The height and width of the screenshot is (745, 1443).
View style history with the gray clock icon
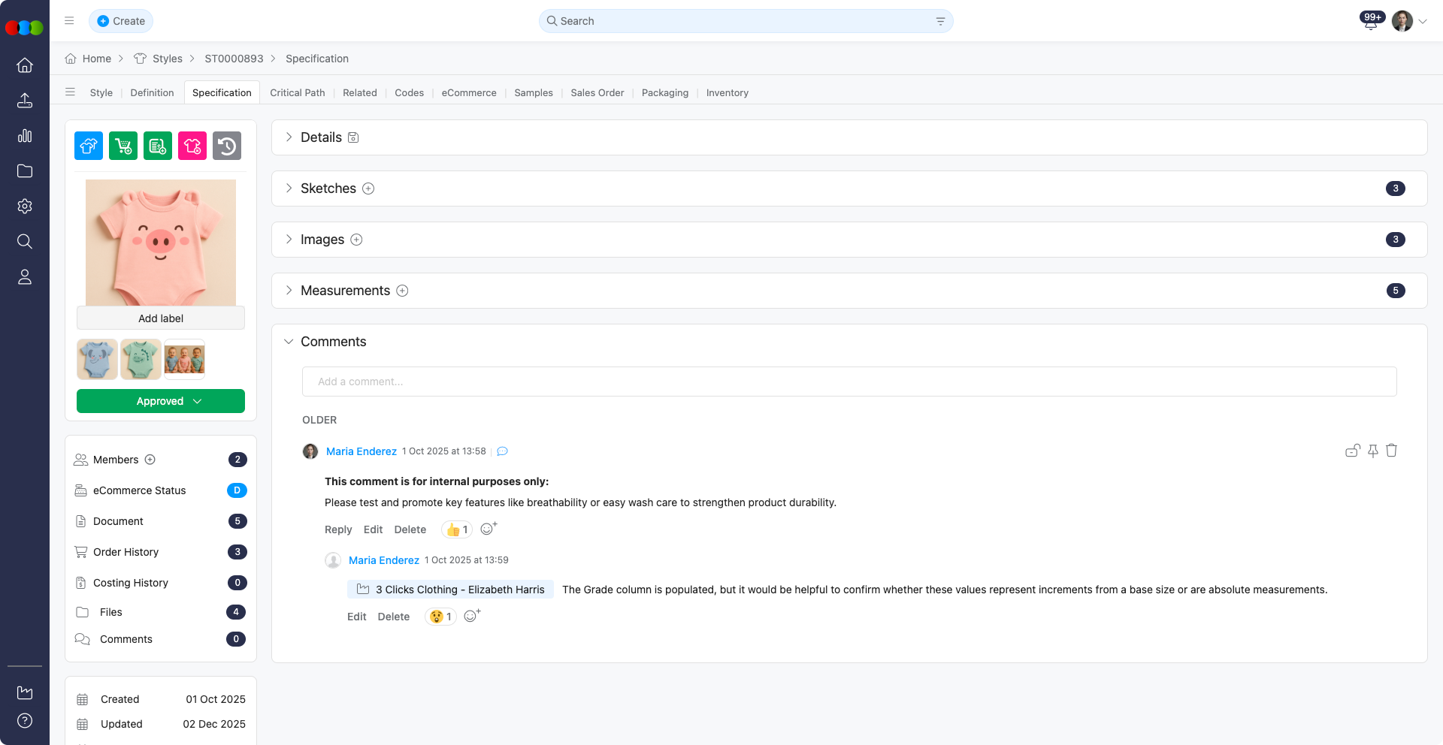pyautogui.click(x=227, y=146)
